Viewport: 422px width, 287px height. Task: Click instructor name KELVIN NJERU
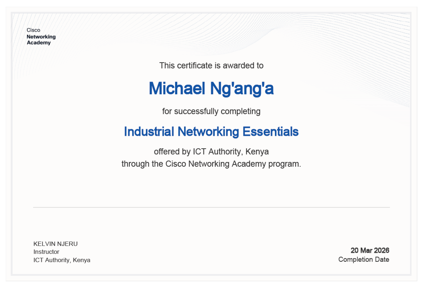click(x=55, y=244)
